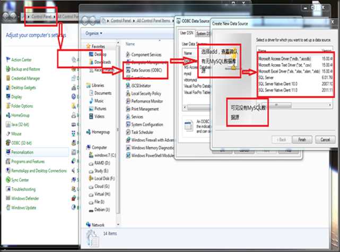Click Cancel in Create New Data Source

click(x=325, y=139)
